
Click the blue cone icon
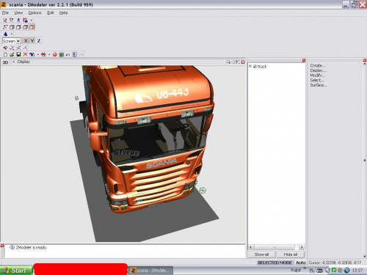click(x=5, y=34)
